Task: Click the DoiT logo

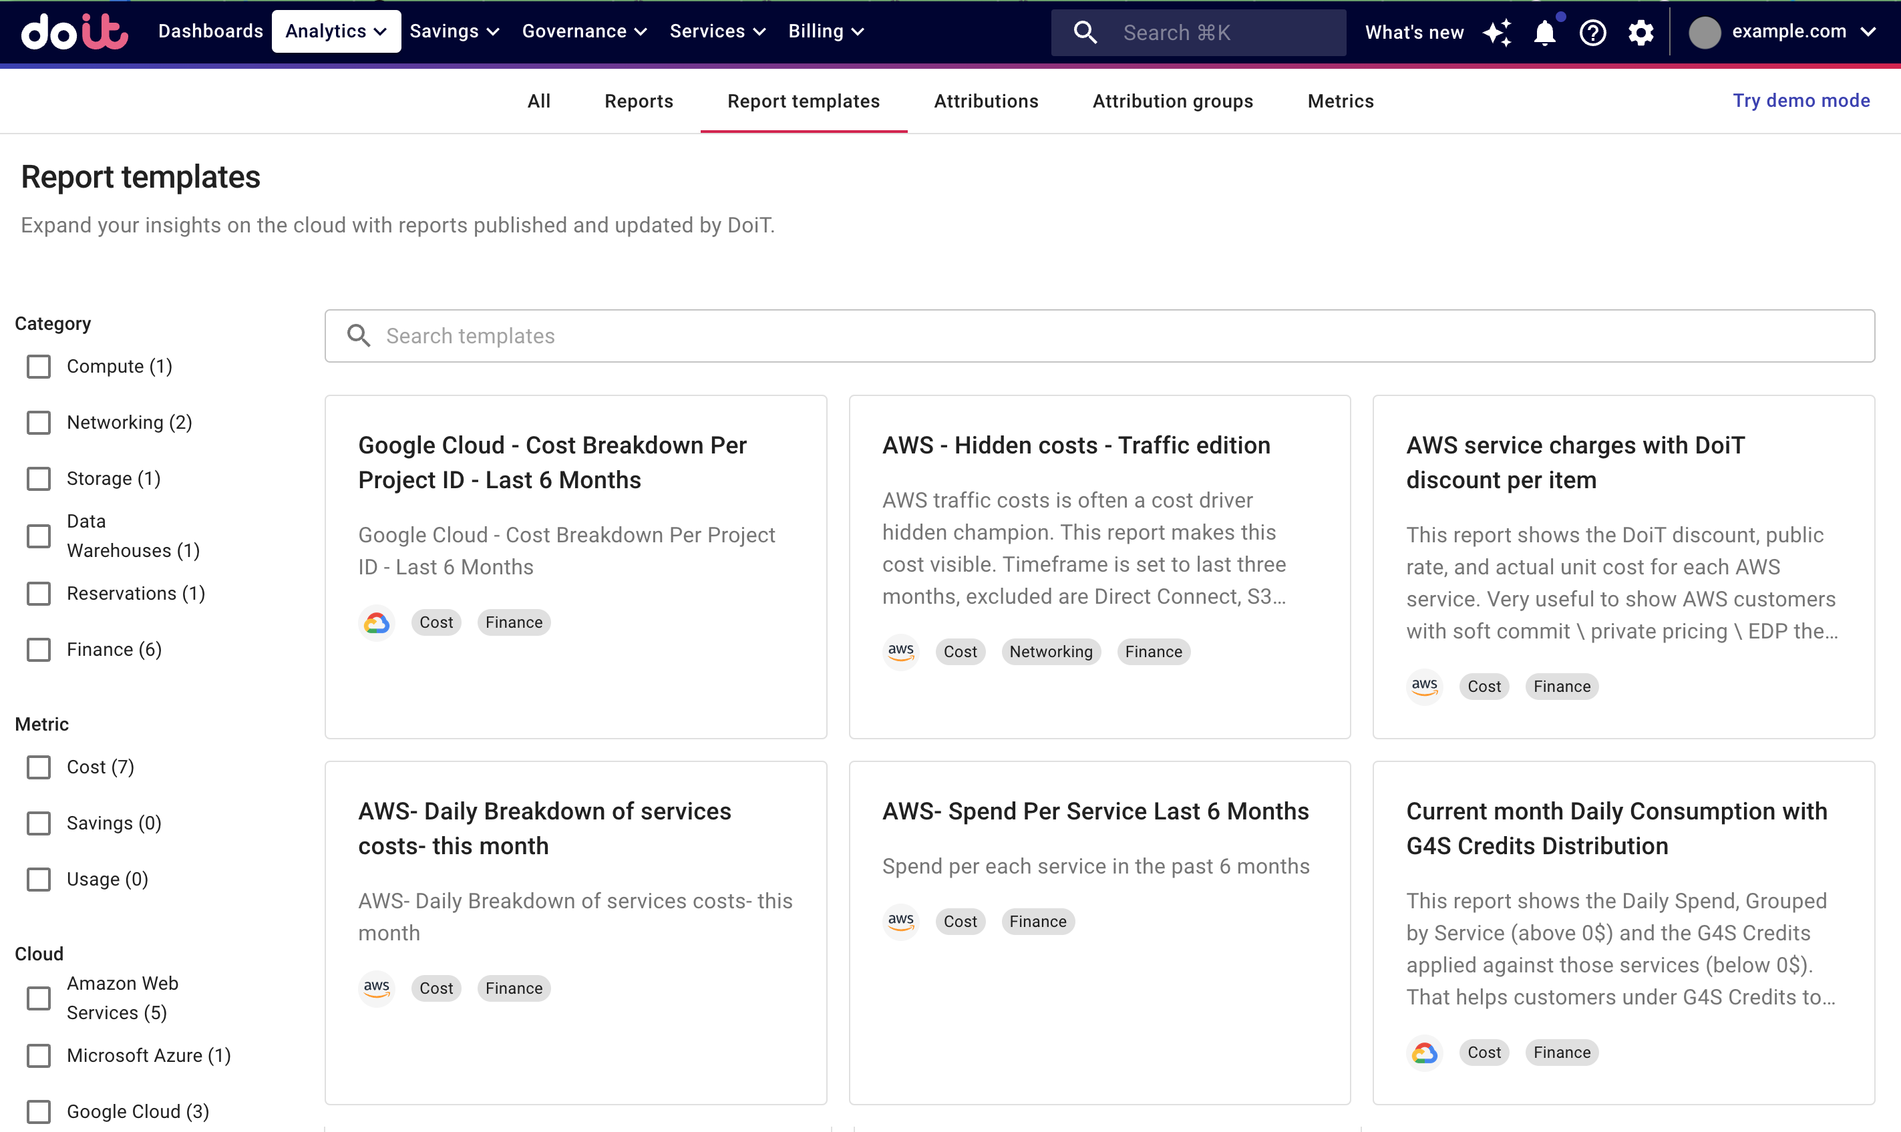Action: click(74, 31)
